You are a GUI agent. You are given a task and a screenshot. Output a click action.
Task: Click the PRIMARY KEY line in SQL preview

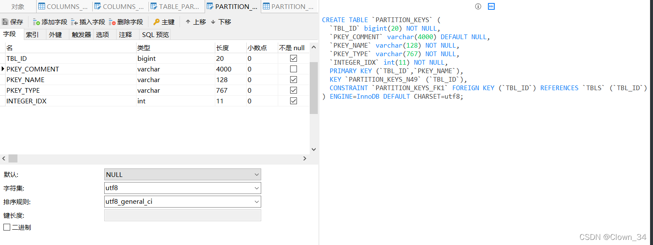click(x=396, y=71)
